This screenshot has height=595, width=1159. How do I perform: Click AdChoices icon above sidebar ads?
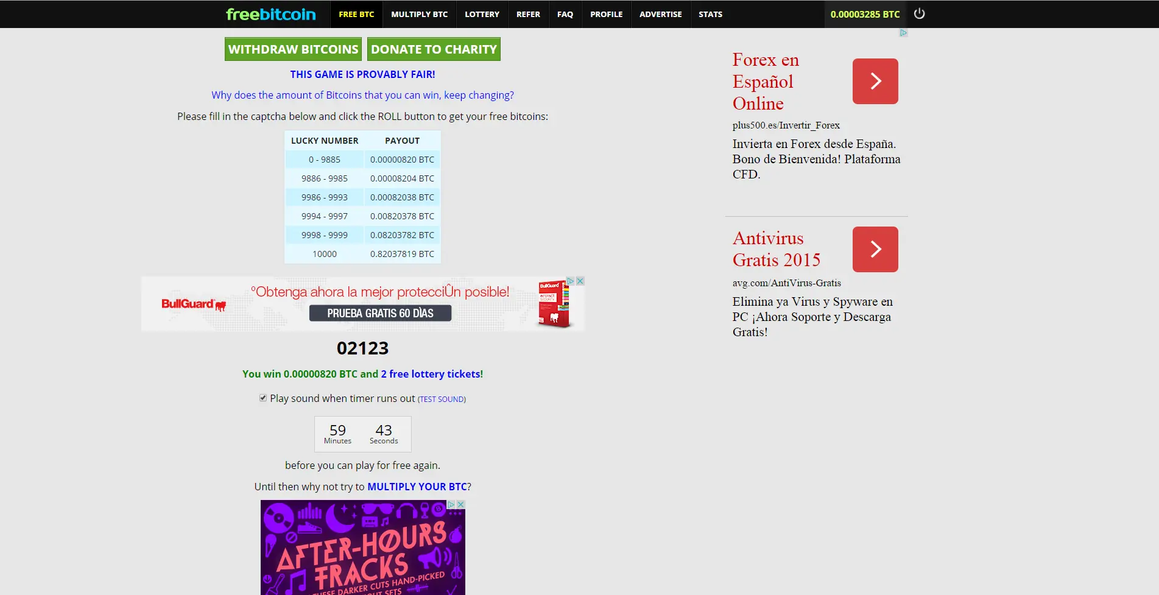(904, 33)
